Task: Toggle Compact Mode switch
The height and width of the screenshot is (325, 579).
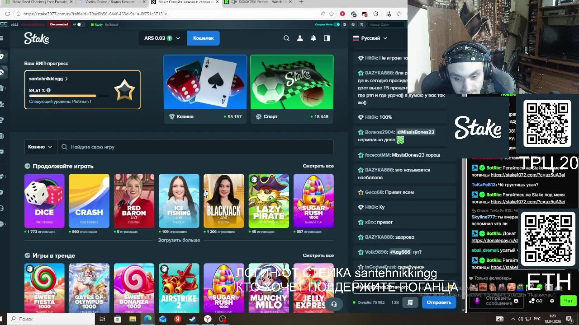Action: [x=337, y=24]
